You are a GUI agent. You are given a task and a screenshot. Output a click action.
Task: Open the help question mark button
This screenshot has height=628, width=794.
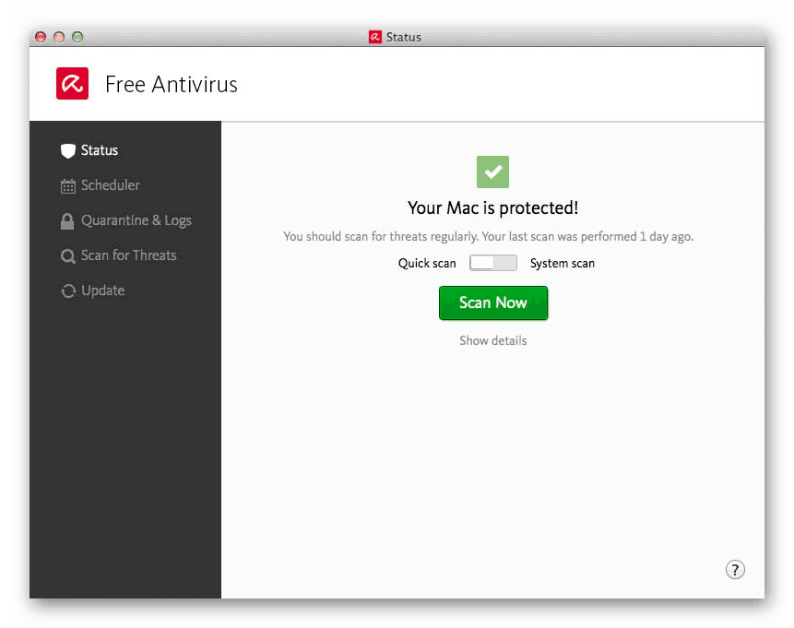(x=735, y=570)
